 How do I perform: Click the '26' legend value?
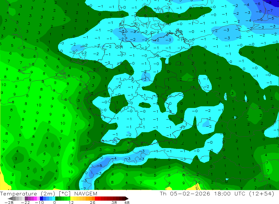93,203
